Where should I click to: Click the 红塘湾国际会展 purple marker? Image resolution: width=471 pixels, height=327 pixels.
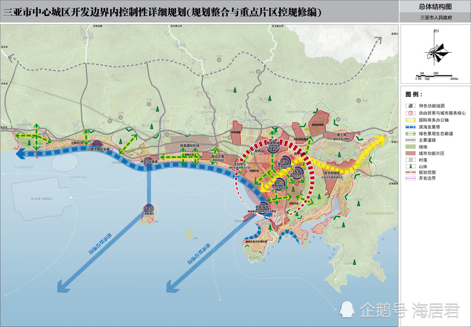point(97,145)
